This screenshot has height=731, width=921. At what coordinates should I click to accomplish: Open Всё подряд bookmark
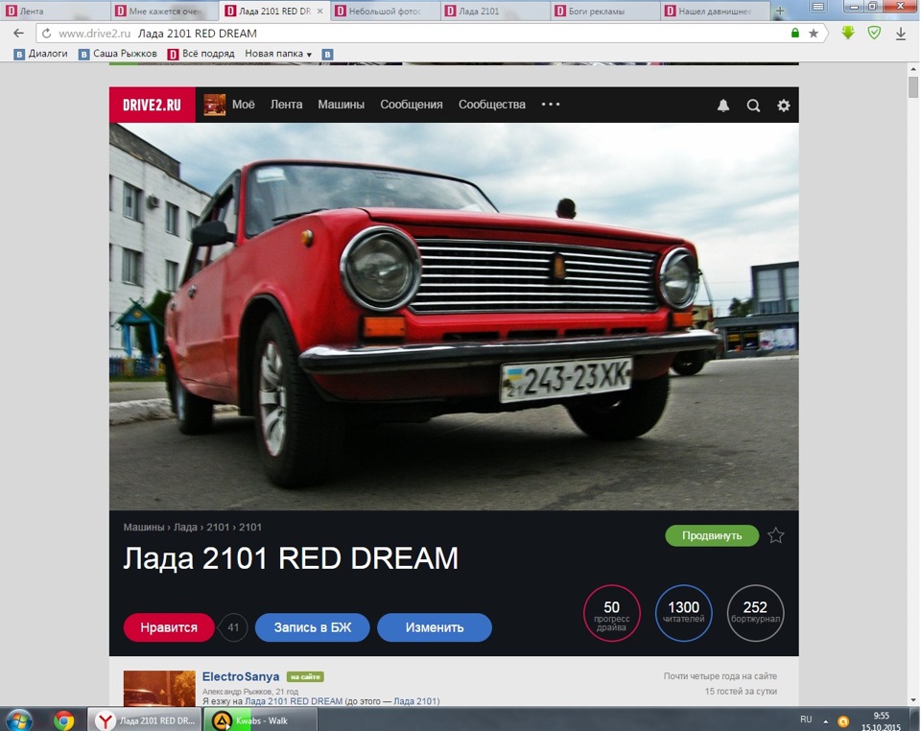(x=201, y=54)
